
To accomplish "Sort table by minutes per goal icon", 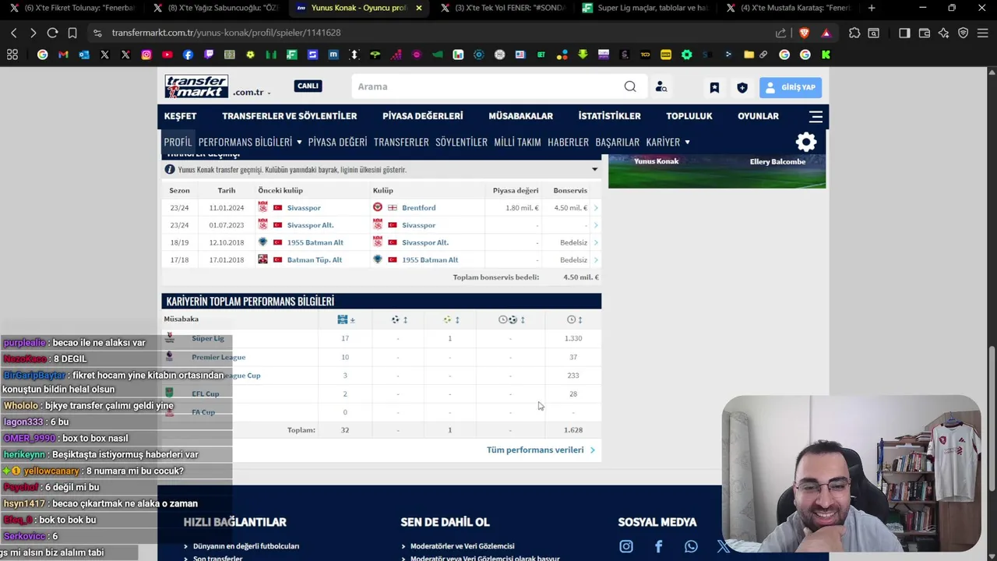I will [510, 319].
